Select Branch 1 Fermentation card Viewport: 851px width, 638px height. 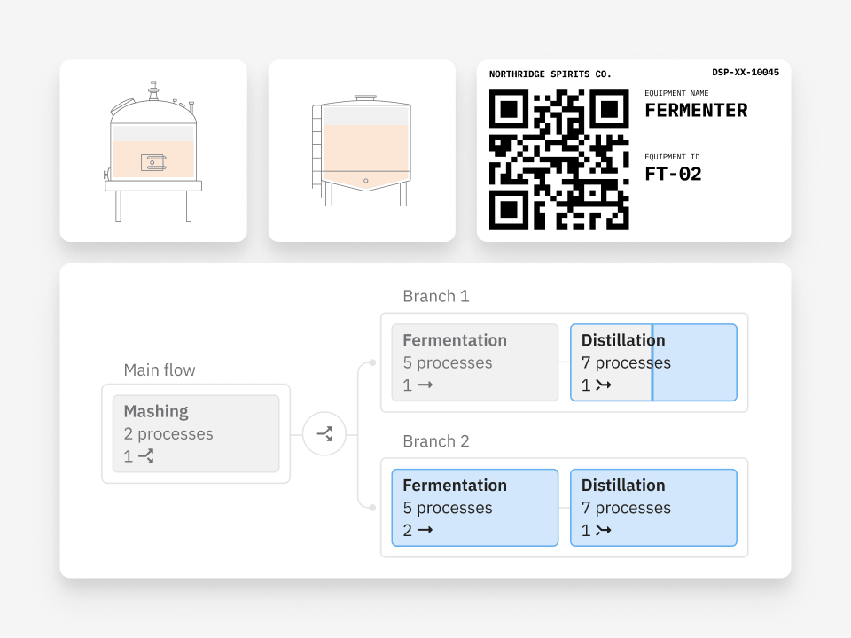pyautogui.click(x=475, y=362)
